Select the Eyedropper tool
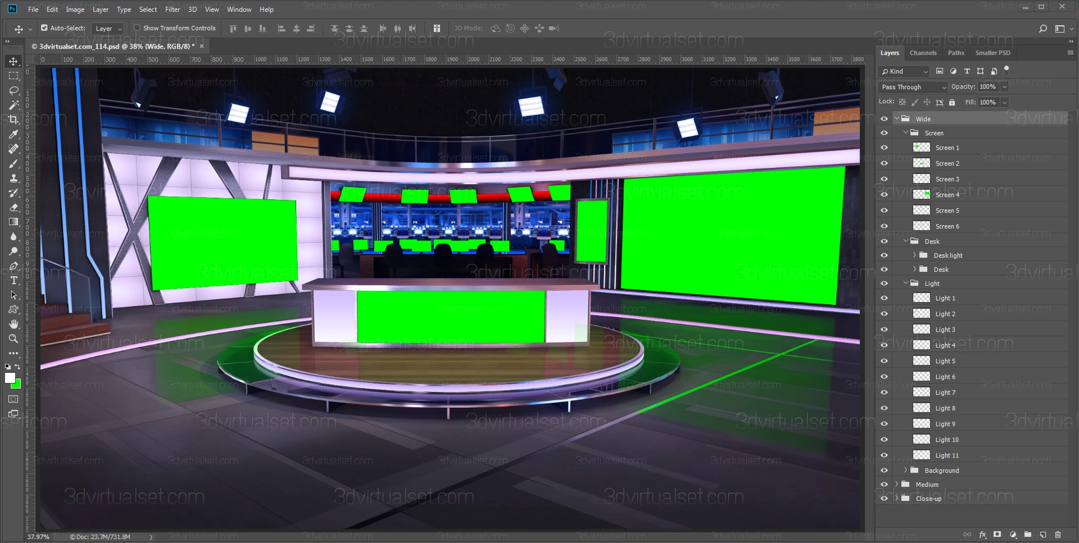Screen dimensions: 1079x543 (13, 134)
